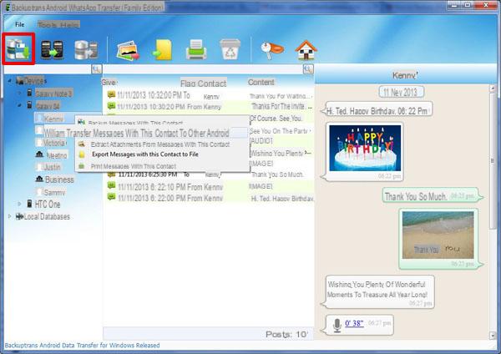
Task: Collapse the Galaxy S4 device node
Action: coord(19,105)
